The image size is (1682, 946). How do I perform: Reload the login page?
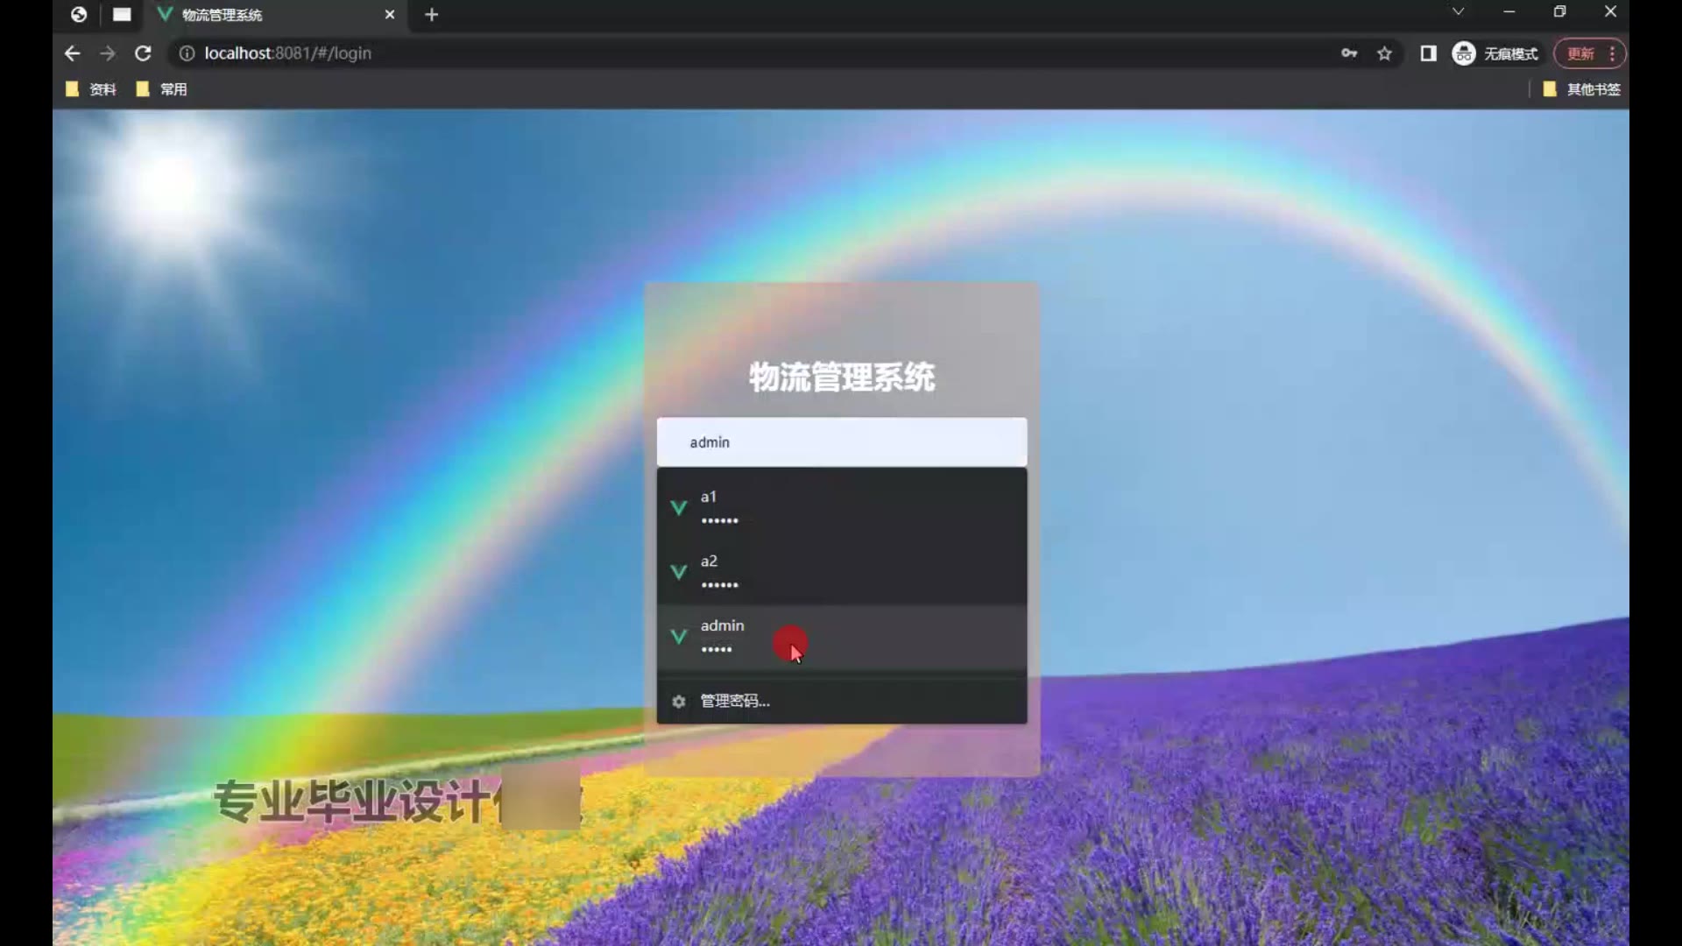click(x=143, y=53)
